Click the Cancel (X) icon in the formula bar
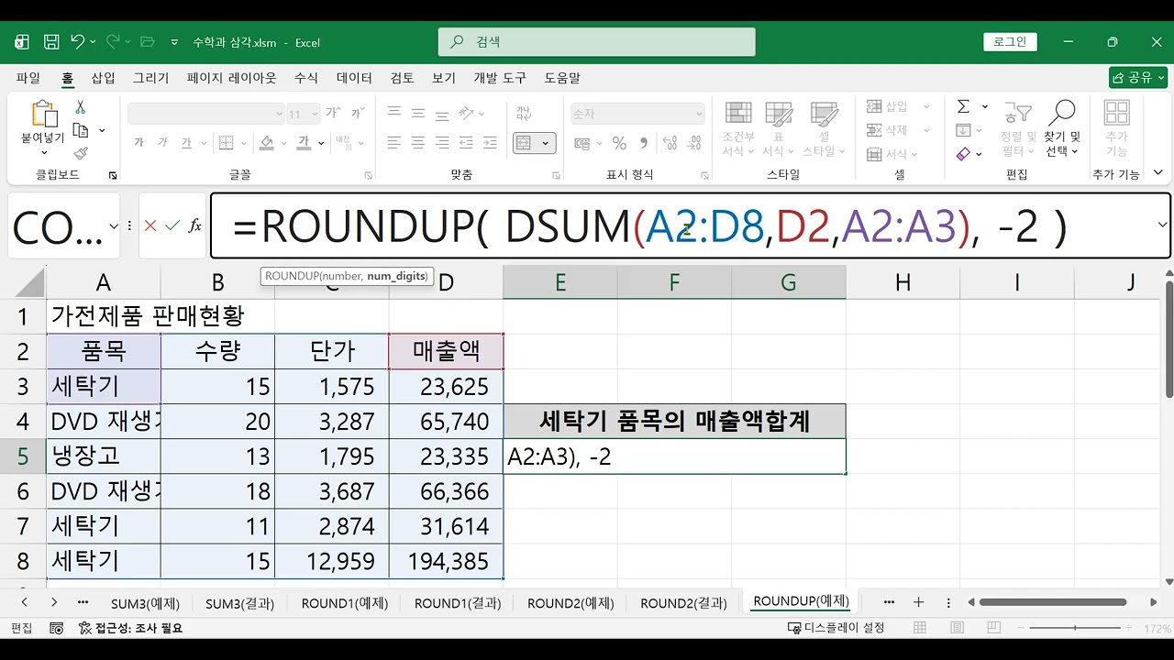Image resolution: width=1174 pixels, height=660 pixels. click(x=150, y=225)
